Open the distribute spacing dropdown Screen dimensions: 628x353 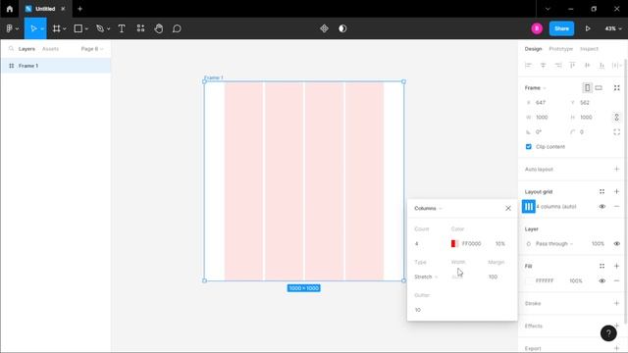point(617,66)
